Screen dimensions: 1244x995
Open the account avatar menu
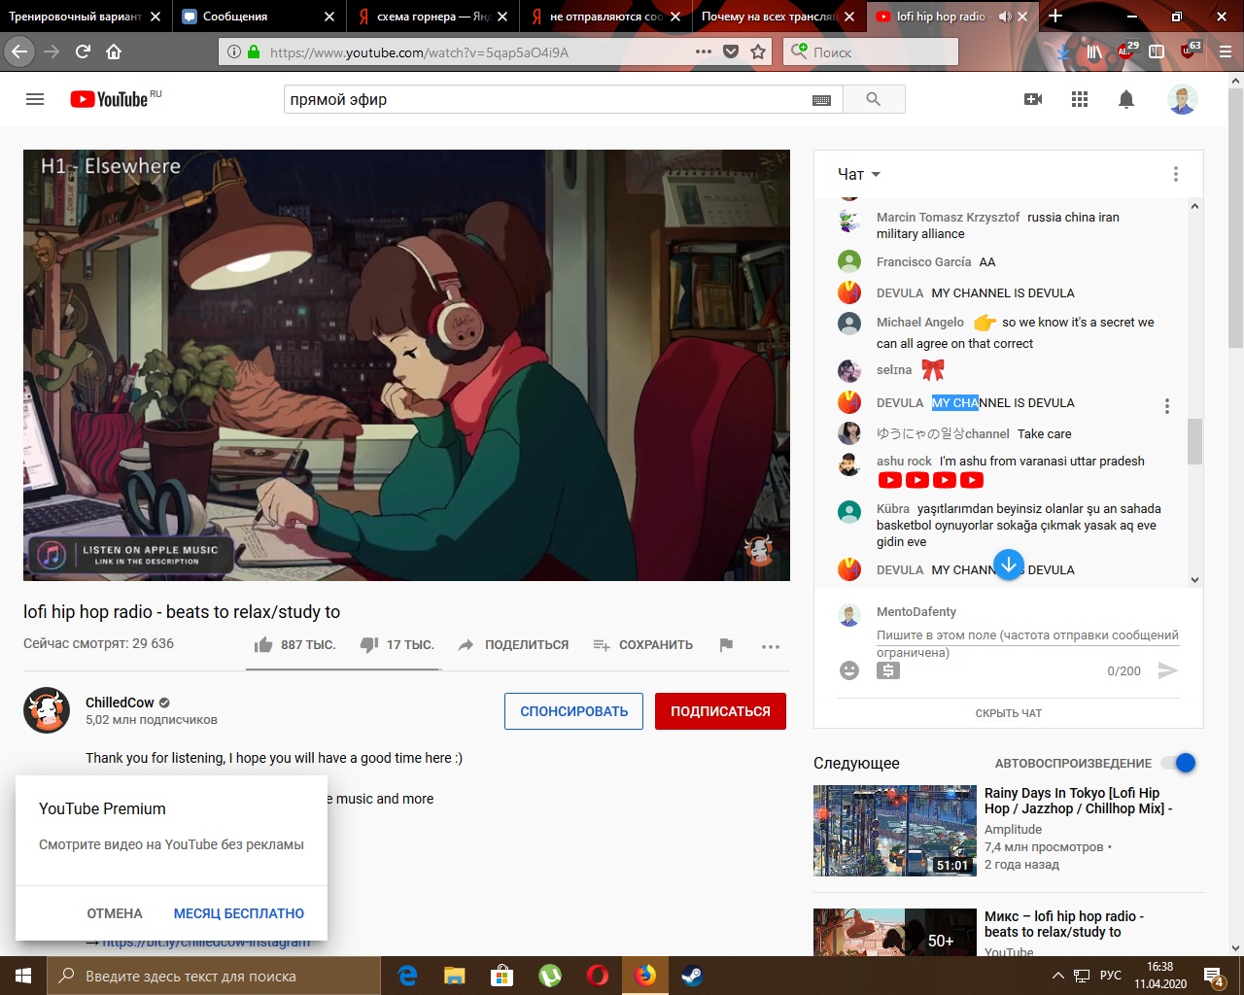[x=1183, y=99]
